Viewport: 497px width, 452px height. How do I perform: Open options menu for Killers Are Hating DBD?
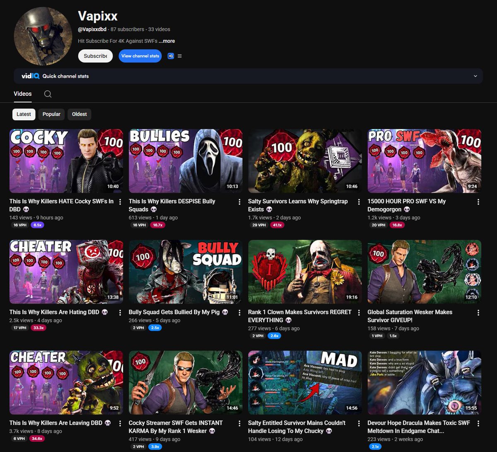[120, 313]
